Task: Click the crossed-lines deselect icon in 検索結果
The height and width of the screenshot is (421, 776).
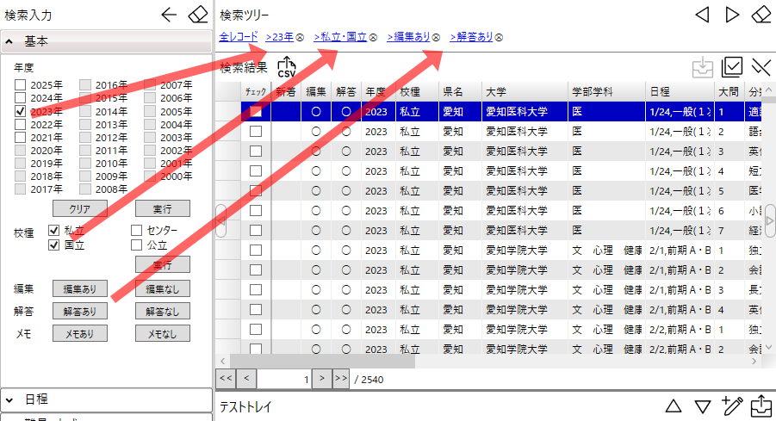Action: pyautogui.click(x=761, y=67)
